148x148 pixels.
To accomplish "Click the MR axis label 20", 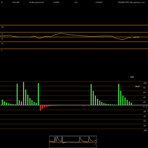I will (144, 102).
